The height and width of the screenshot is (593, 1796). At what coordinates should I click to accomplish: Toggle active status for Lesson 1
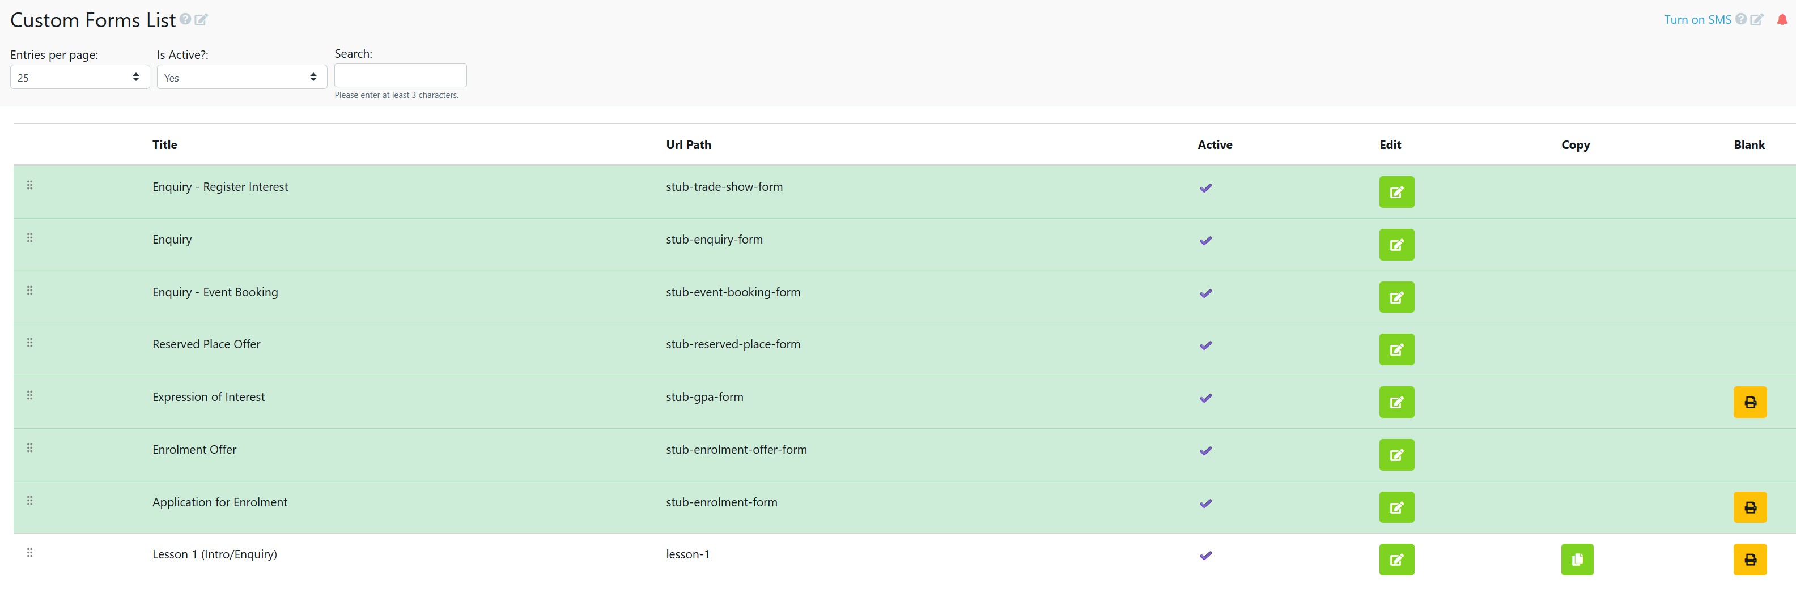coord(1205,556)
